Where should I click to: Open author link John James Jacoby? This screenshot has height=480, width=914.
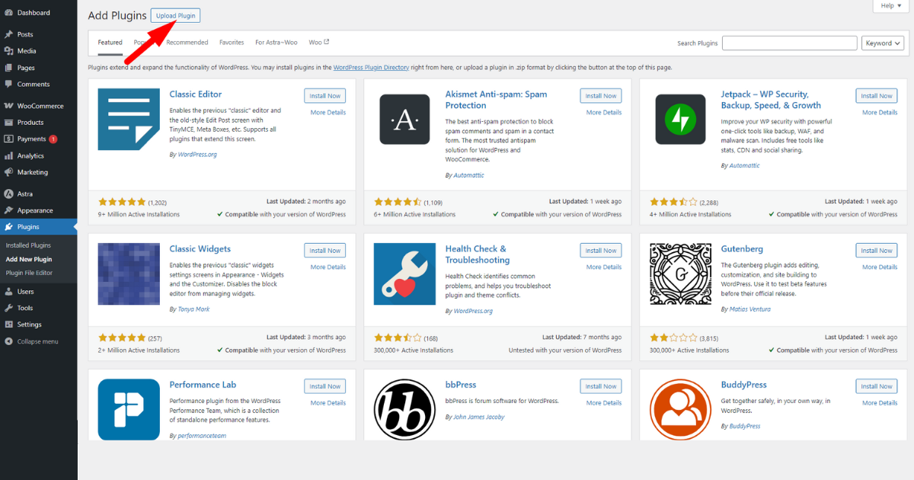pos(479,418)
